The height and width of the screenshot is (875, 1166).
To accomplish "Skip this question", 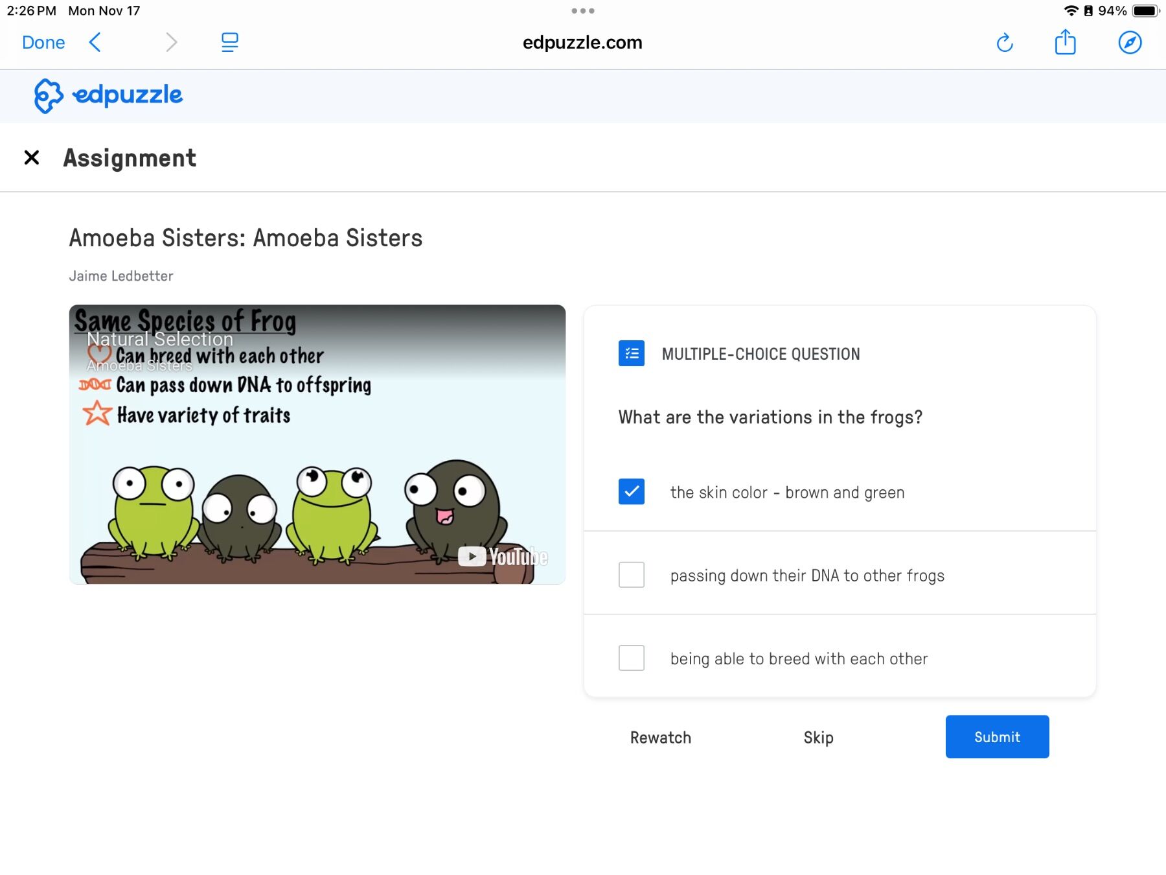I will 818,738.
